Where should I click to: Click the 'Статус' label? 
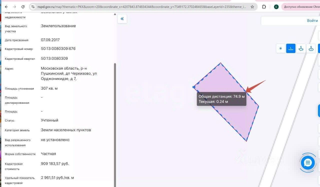tap(10, 120)
